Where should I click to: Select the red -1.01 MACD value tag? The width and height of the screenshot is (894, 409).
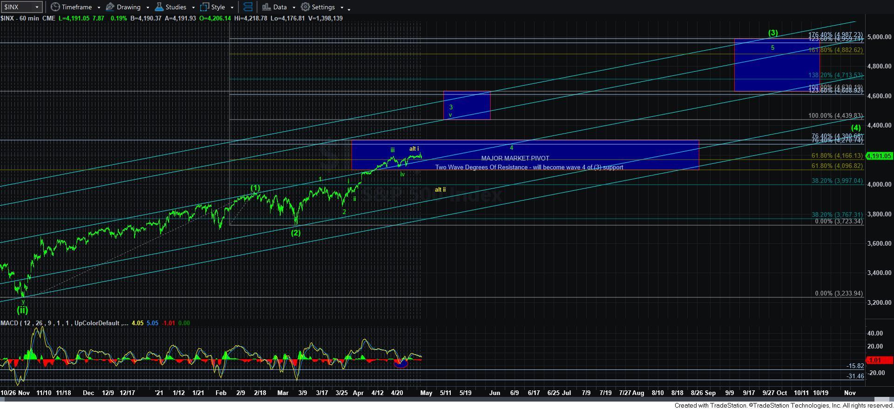pos(879,360)
